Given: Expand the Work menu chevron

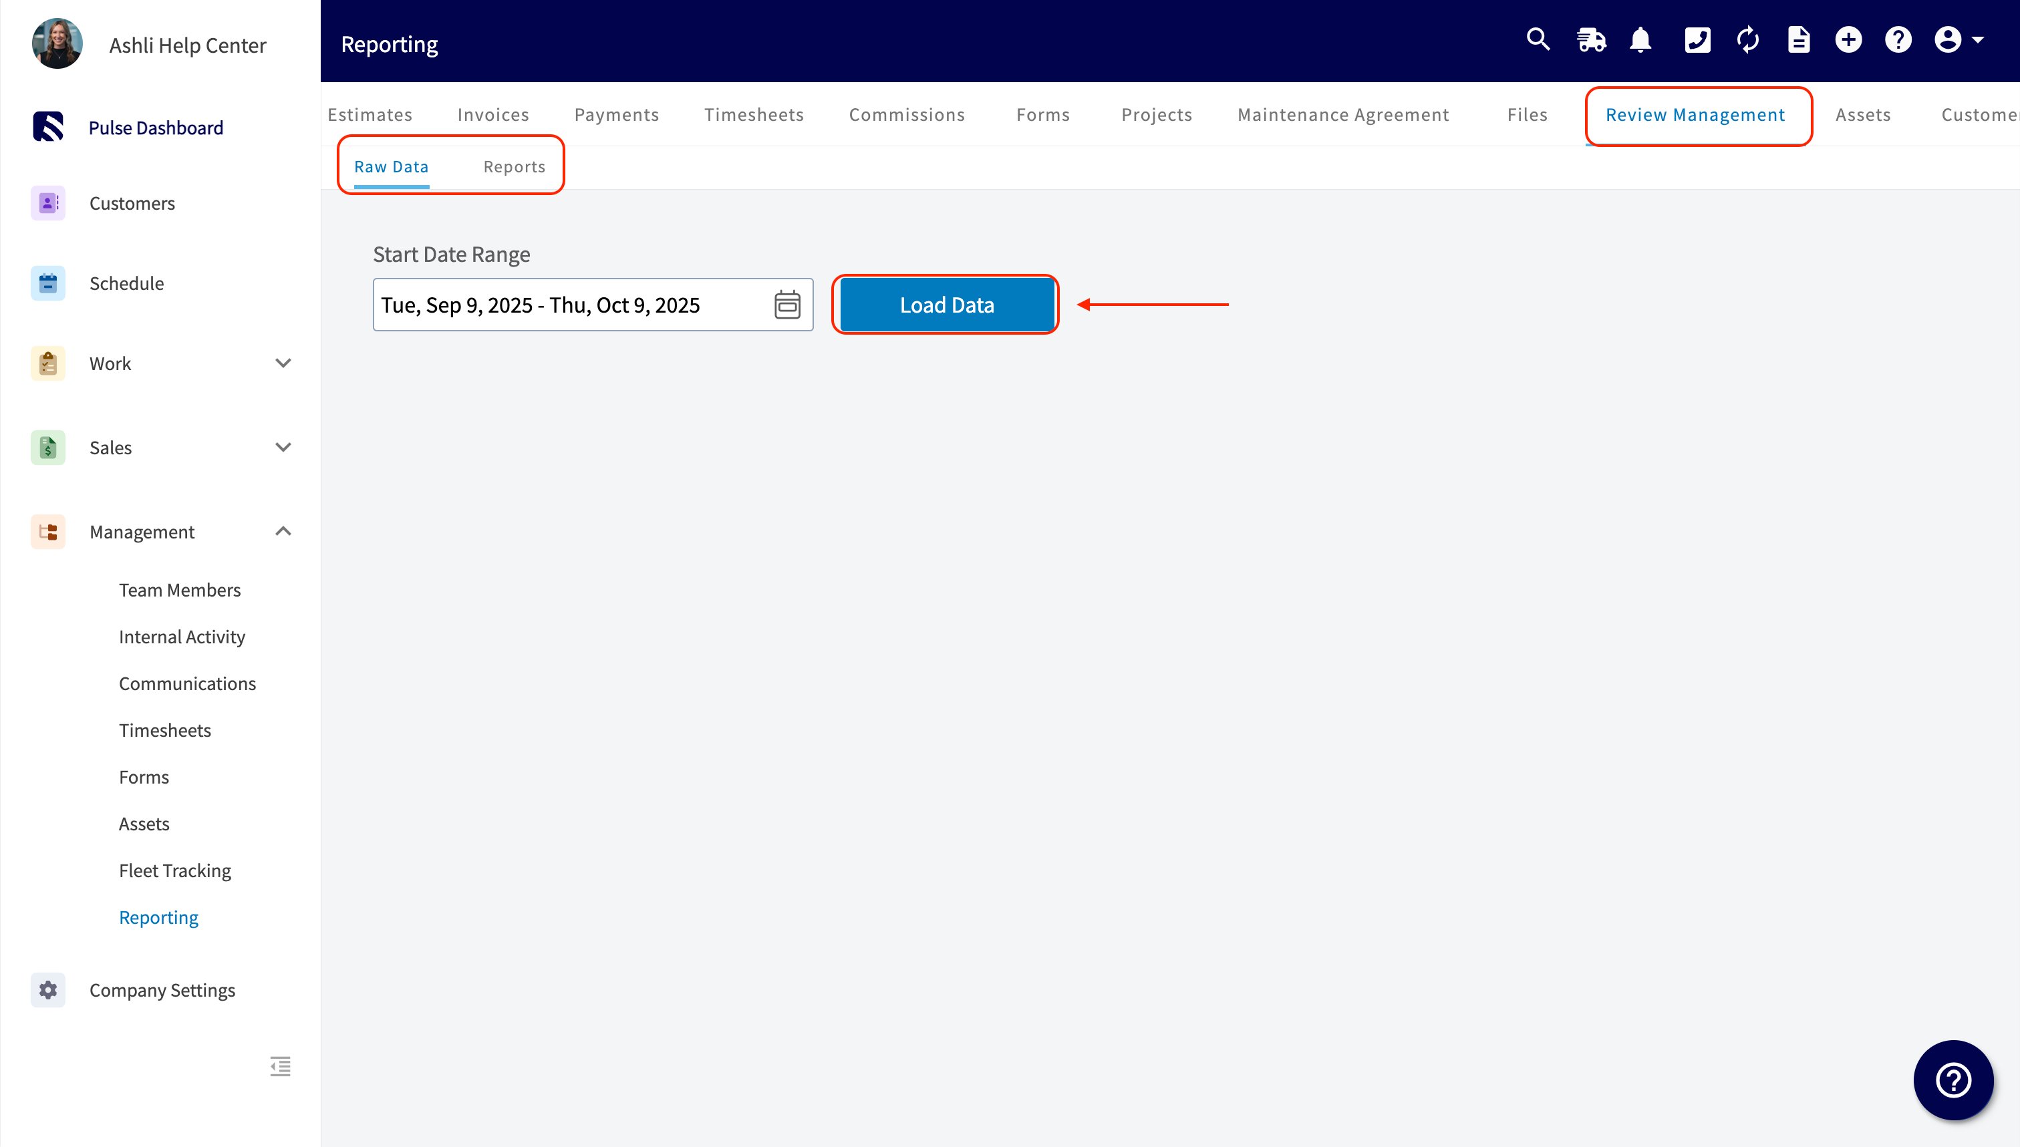Looking at the screenshot, I should 283,363.
